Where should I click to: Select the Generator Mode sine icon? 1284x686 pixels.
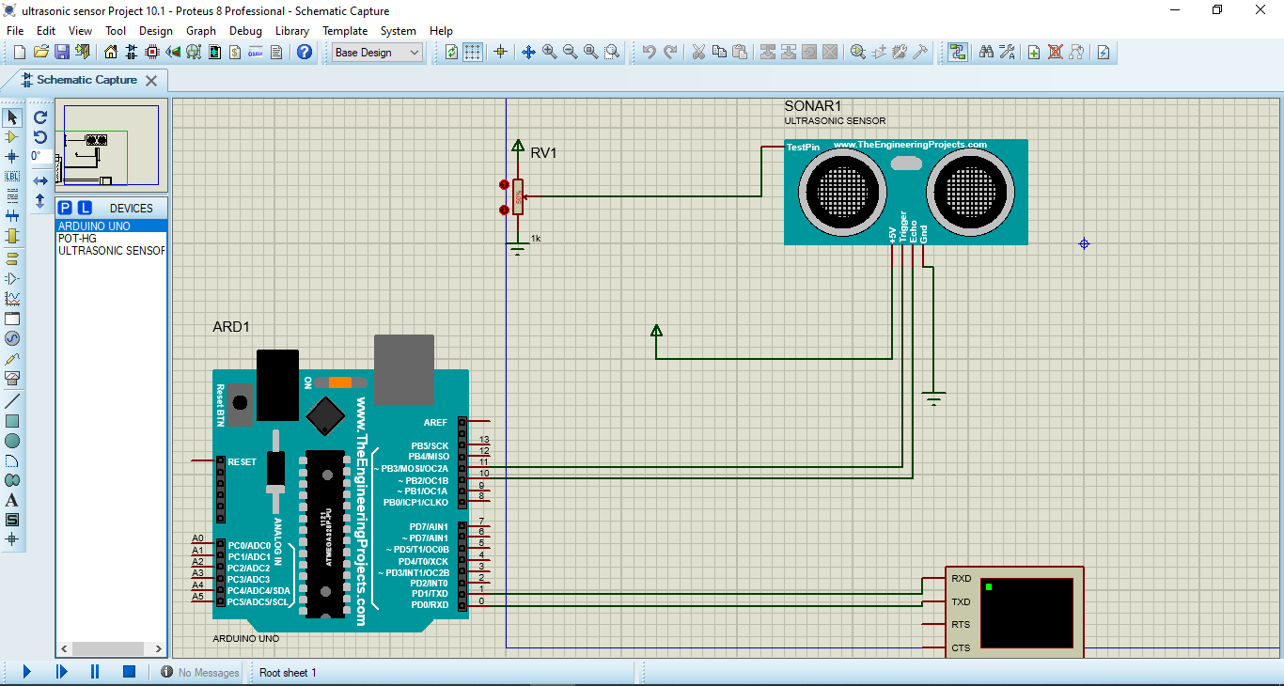[12, 338]
